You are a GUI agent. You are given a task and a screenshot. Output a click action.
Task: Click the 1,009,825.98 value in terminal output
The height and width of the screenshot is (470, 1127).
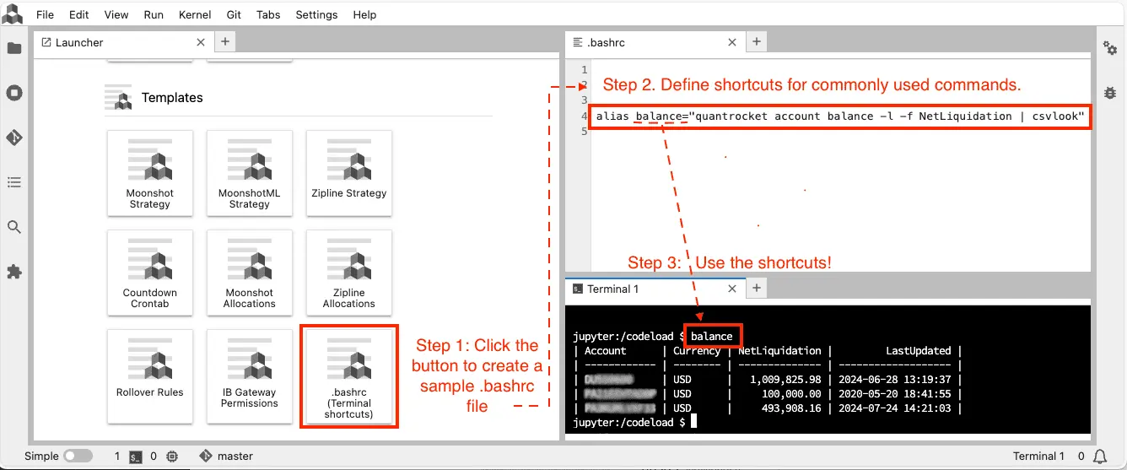[785, 380]
